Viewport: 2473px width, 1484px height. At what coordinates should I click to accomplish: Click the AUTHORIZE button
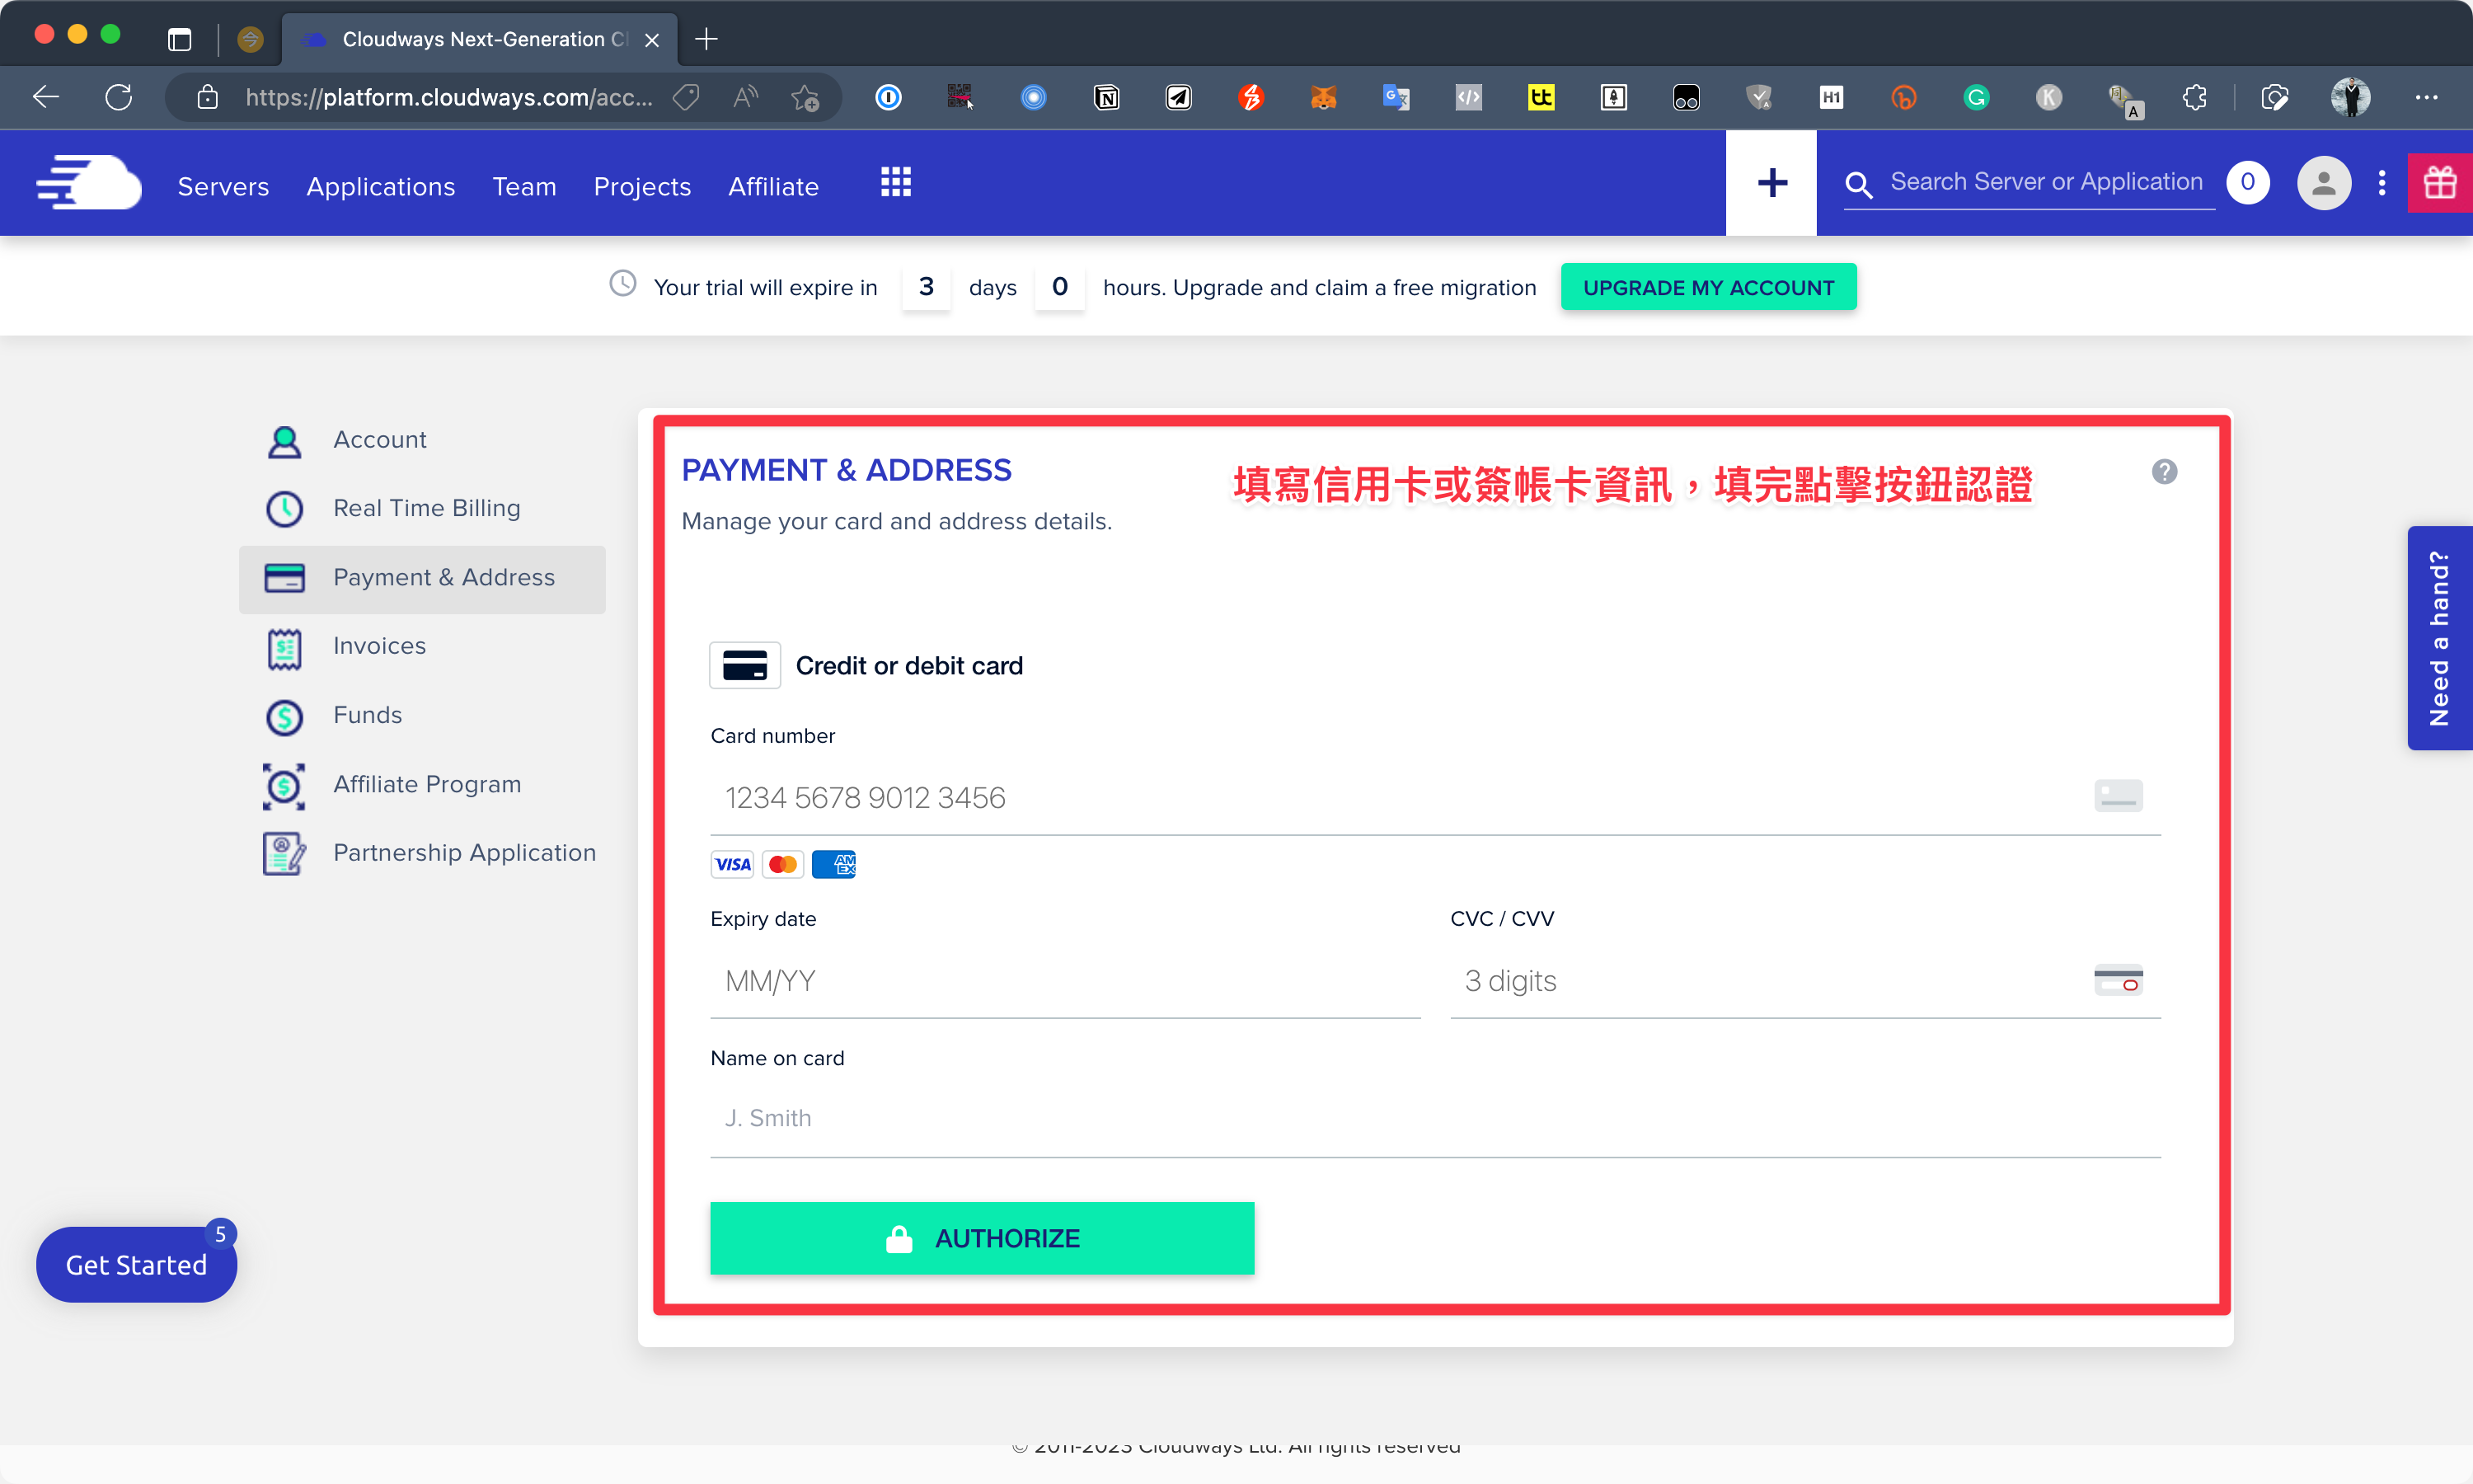tap(982, 1238)
